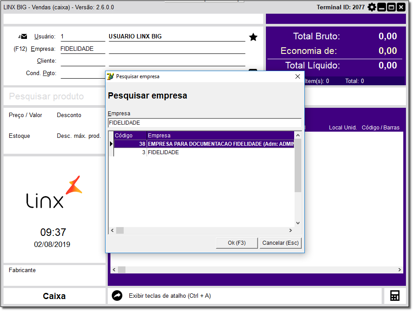Click the Empresa column header in dialog
413x311 pixels.
click(x=220, y=135)
